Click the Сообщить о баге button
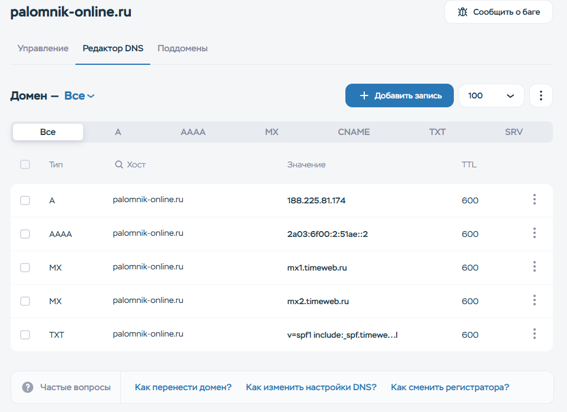This screenshot has width=567, height=412. (x=498, y=12)
